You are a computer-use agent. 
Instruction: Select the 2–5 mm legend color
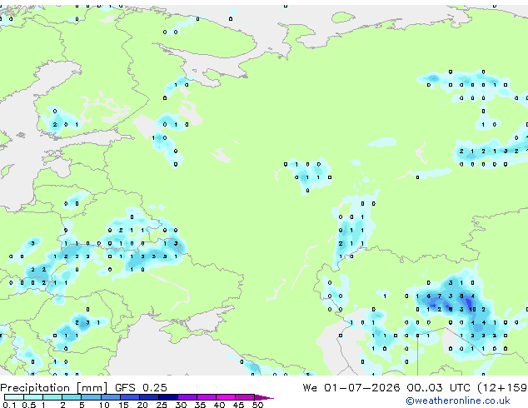[72, 397]
